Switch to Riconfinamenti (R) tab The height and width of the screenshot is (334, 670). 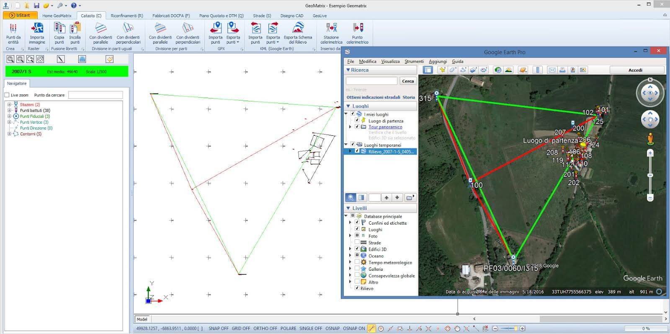point(127,16)
